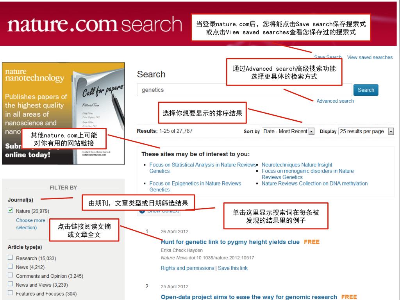Open Nature Reviews Collection on DNA methylation
The image size is (400, 300).
click(314, 184)
